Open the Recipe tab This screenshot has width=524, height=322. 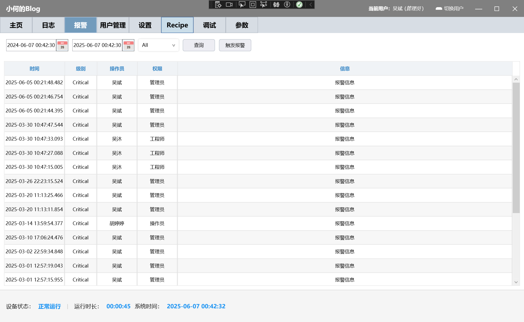(x=177, y=25)
